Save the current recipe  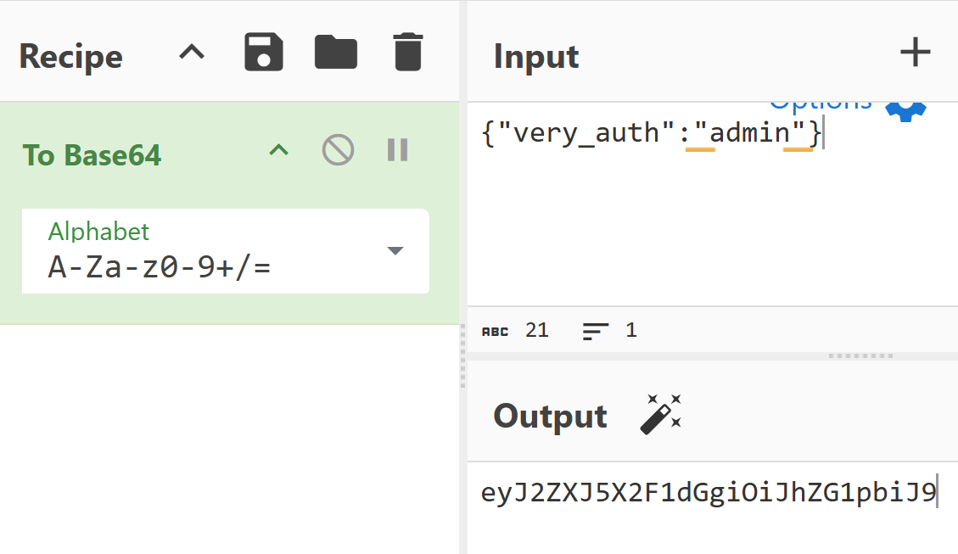pyautogui.click(x=263, y=53)
